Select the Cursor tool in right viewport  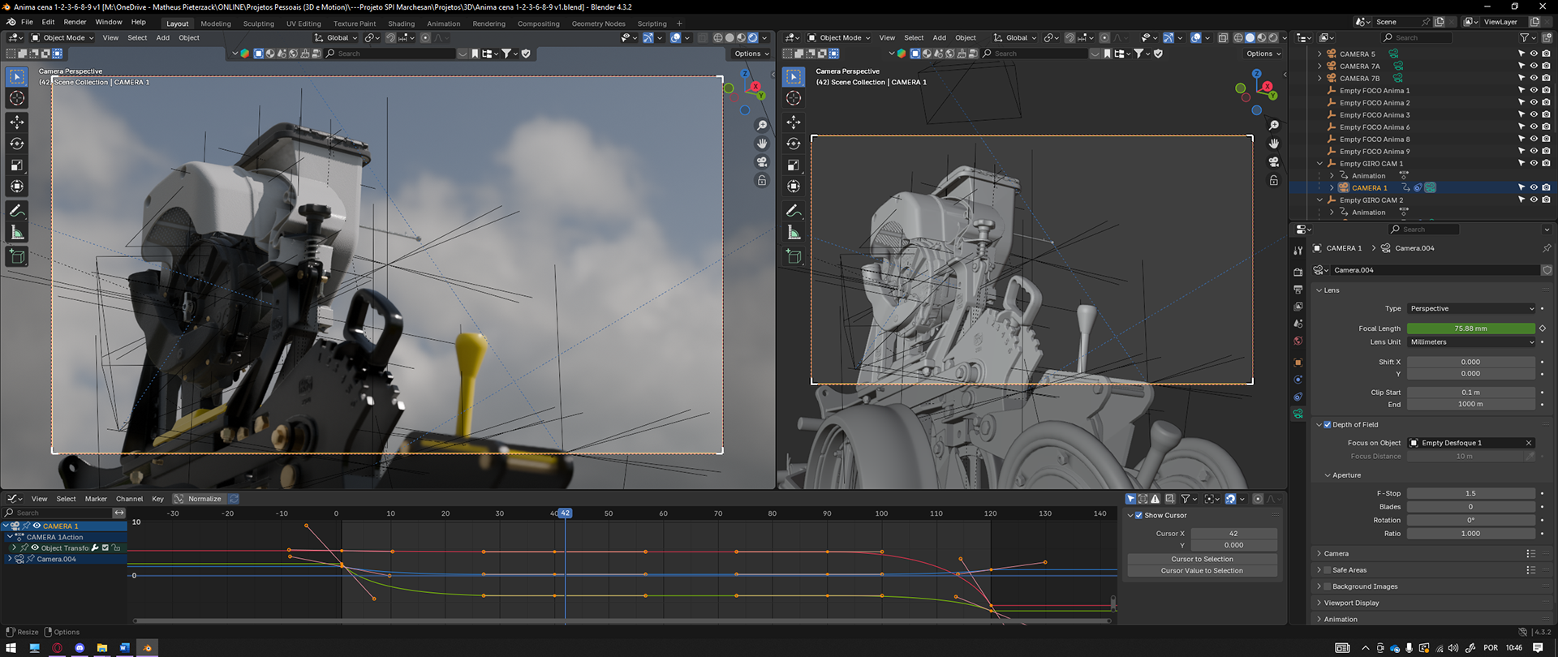794,98
